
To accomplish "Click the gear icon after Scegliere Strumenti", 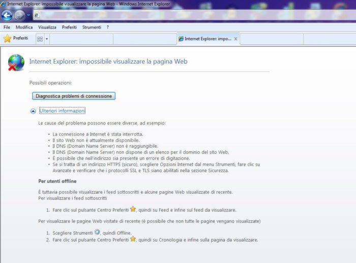I will pos(97,232).
